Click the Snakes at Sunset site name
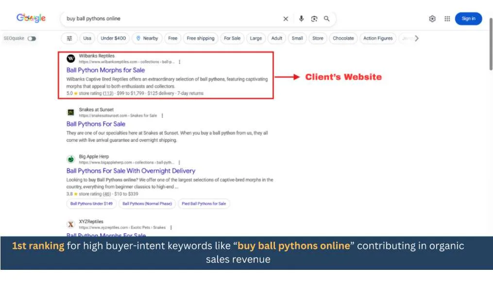493x282 pixels. 96,109
